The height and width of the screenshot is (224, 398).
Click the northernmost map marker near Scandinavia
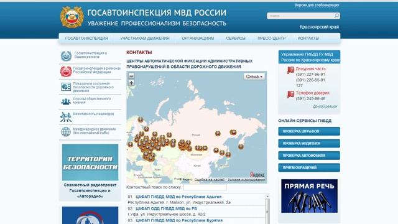click(x=141, y=119)
